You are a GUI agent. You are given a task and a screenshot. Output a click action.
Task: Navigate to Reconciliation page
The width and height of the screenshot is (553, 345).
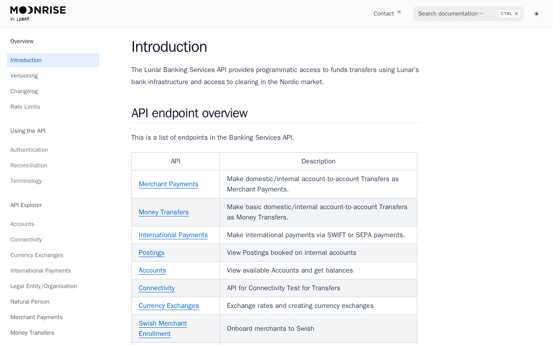[x=29, y=166]
